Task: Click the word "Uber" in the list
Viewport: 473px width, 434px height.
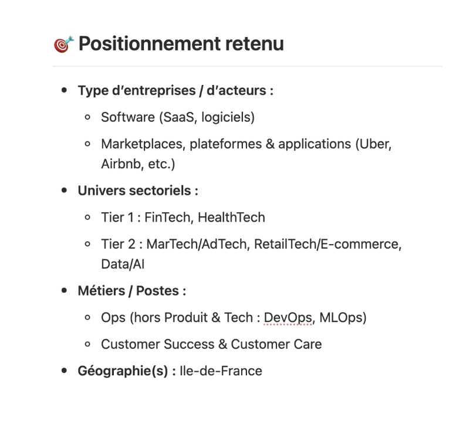Action: point(376,144)
